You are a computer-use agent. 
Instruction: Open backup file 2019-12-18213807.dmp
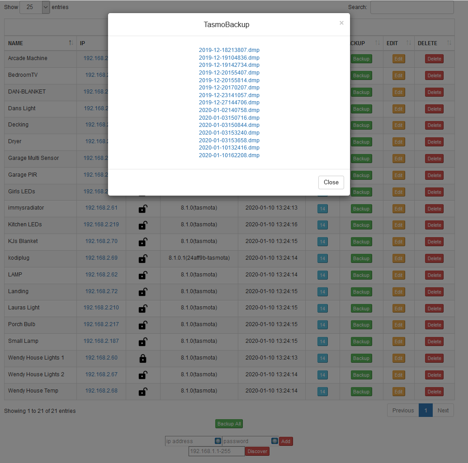point(229,50)
